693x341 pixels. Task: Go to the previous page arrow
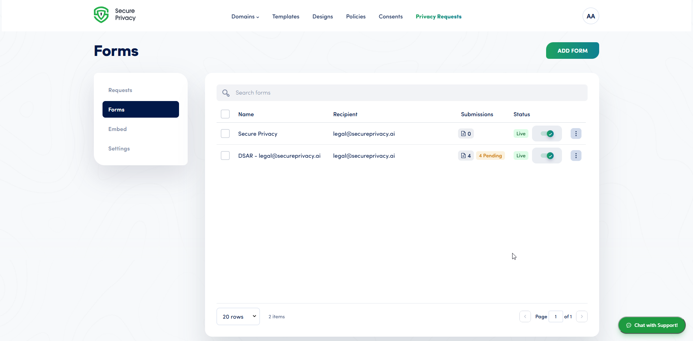click(x=525, y=316)
